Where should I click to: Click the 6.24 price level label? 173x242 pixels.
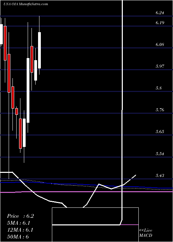pyautogui.click(x=160, y=13)
